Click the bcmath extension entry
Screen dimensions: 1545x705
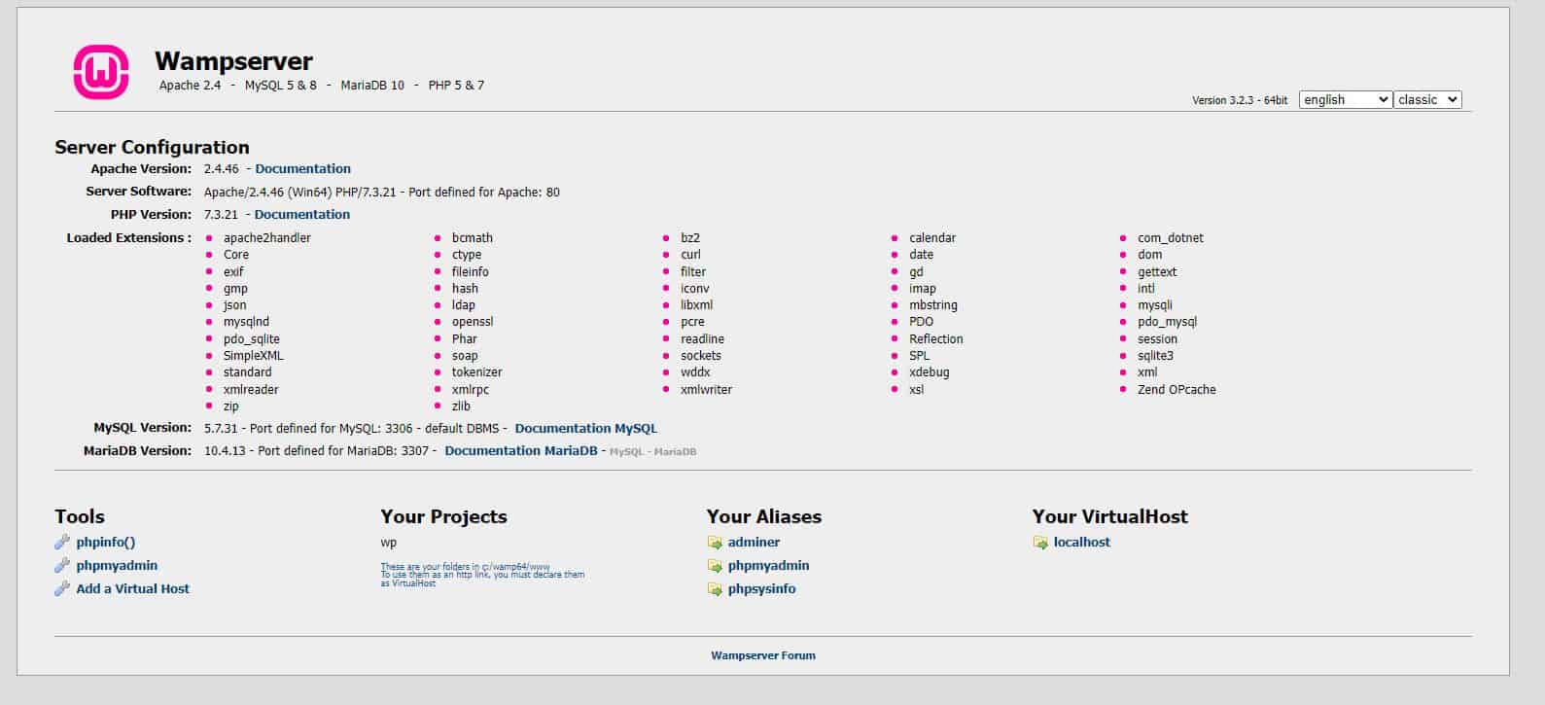coord(473,238)
